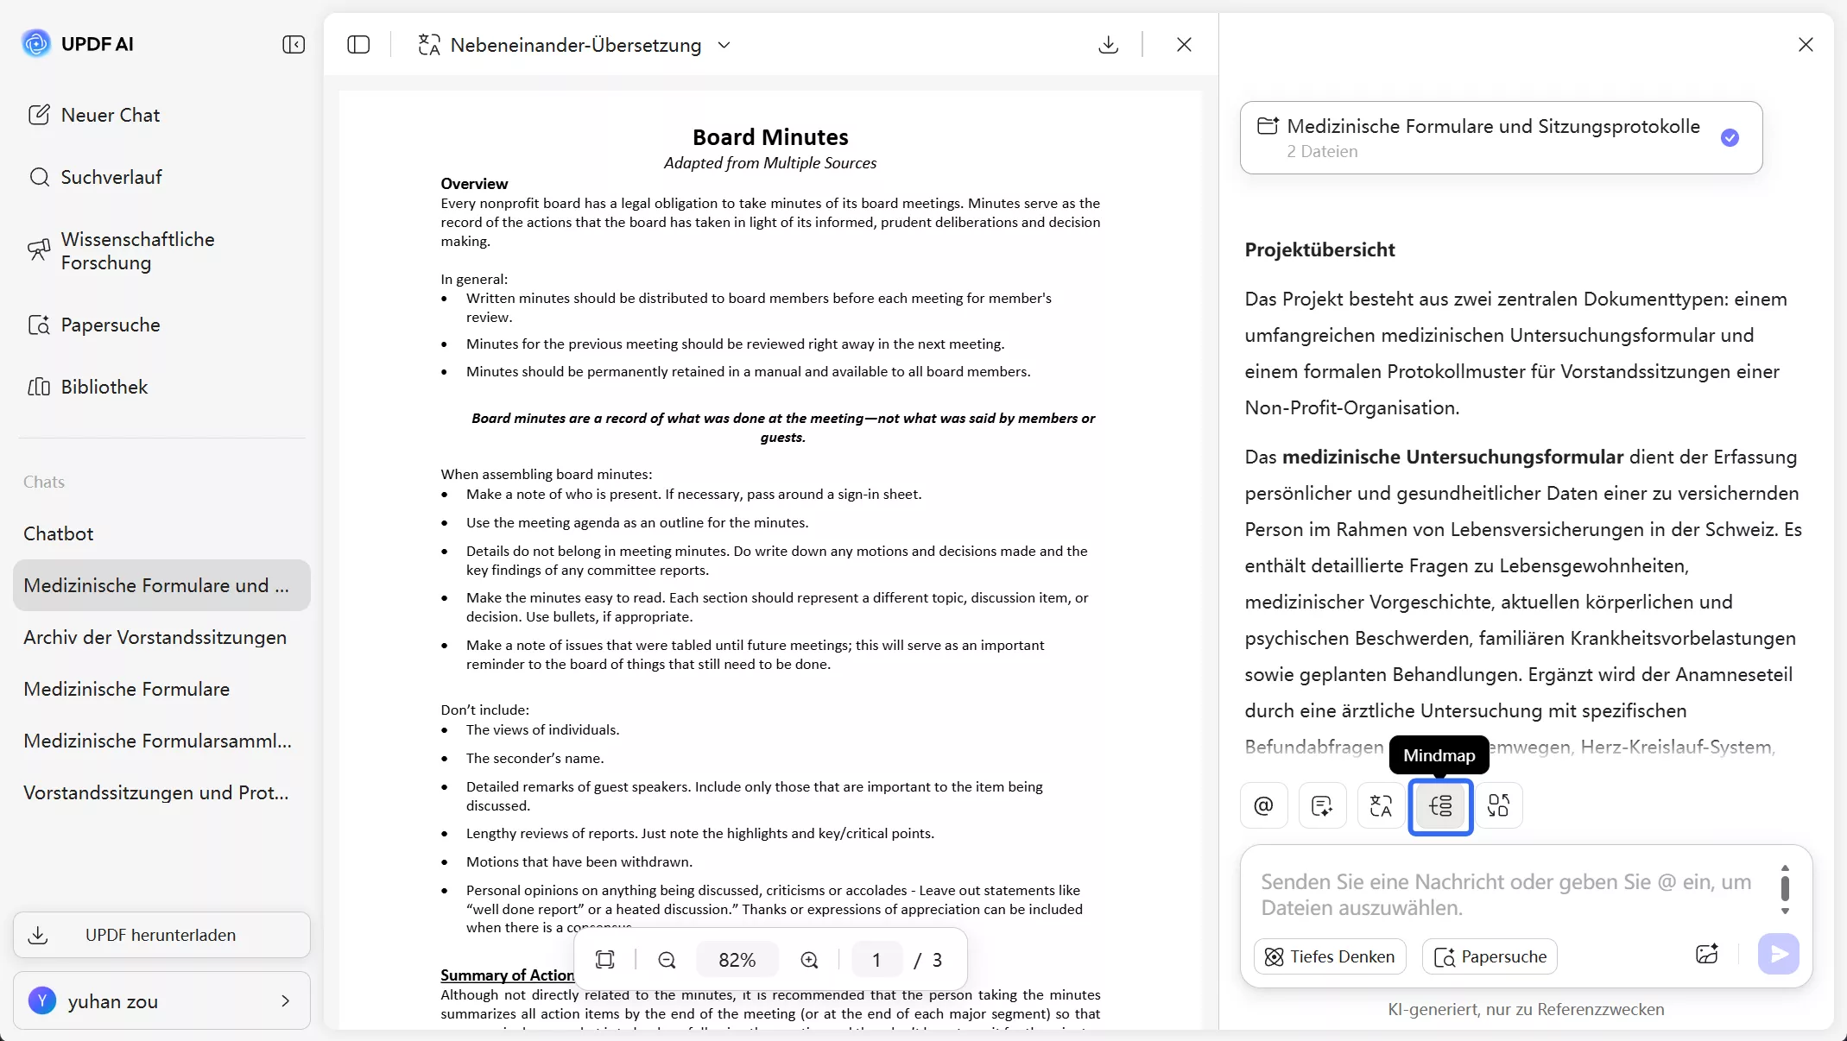This screenshot has height=1041, width=1847.
Task: Click the fit-page icon in the zoom toolbar
Action: (x=605, y=959)
